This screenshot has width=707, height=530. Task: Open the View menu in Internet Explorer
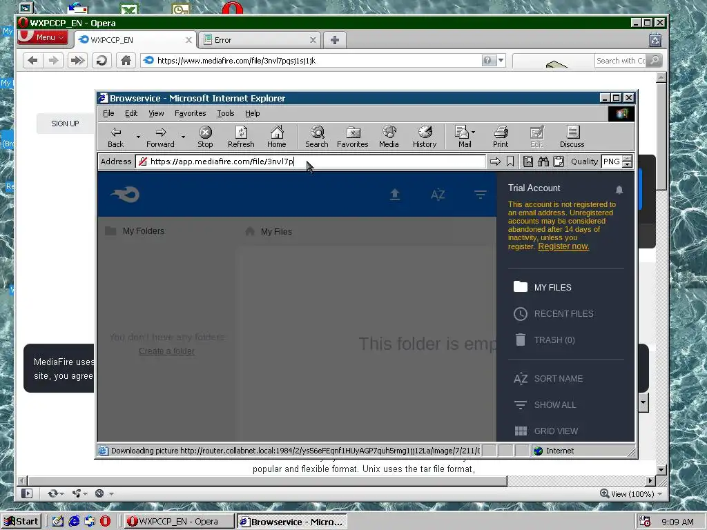click(x=157, y=113)
